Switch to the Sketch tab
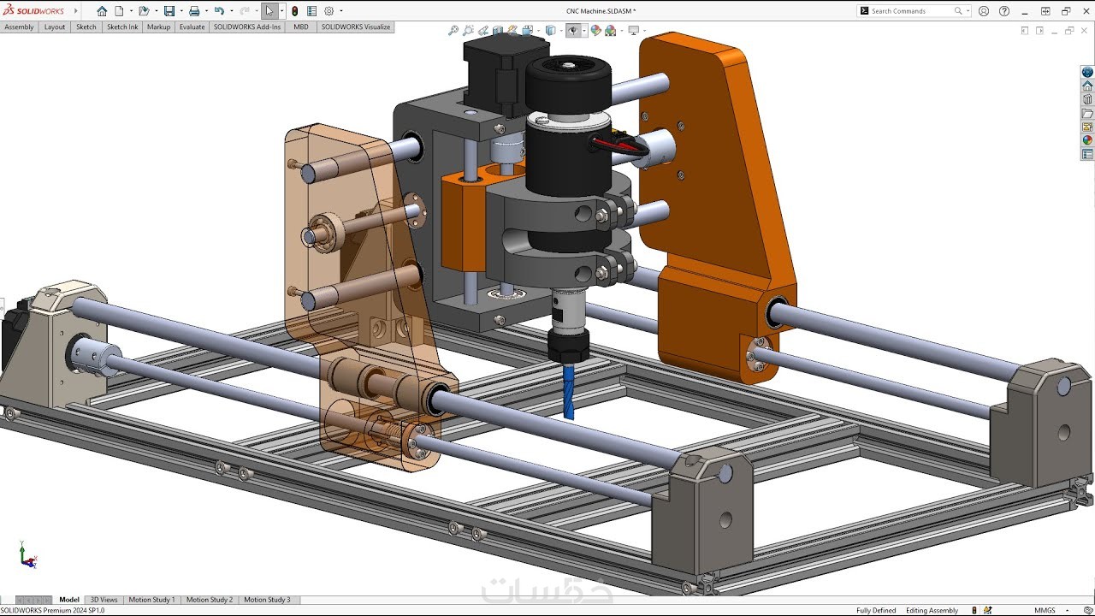This screenshot has width=1095, height=616. 86,27
